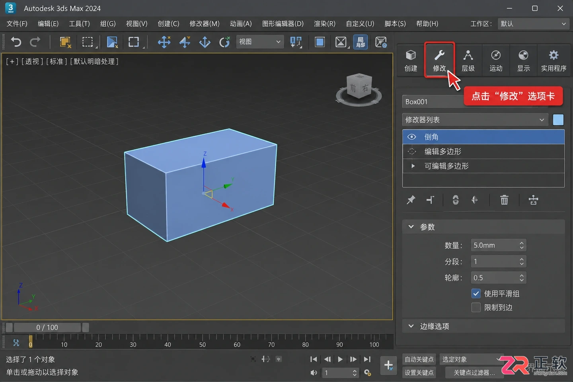Open the 选定对象 dropdown
Screen dimensions: 573x382
pyautogui.click(x=472, y=359)
